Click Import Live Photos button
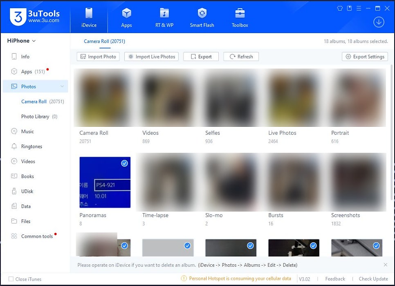The width and height of the screenshot is (395, 286). [151, 56]
